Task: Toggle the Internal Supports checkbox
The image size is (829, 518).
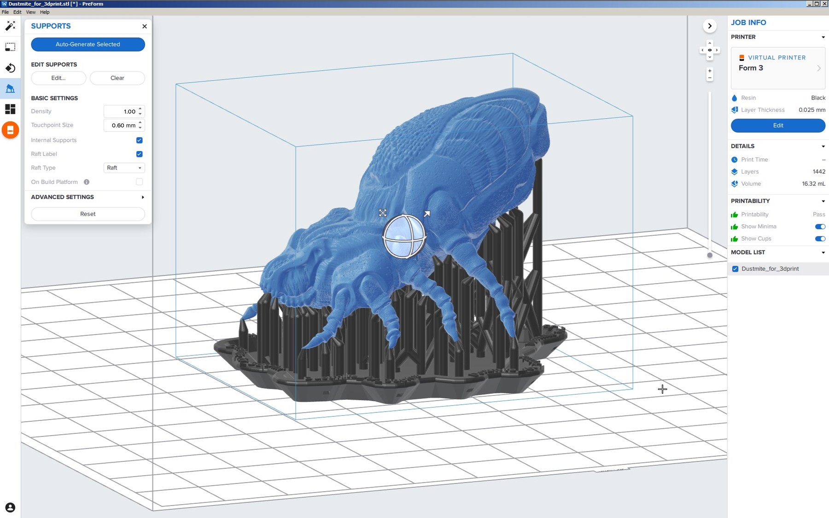Action: tap(140, 140)
